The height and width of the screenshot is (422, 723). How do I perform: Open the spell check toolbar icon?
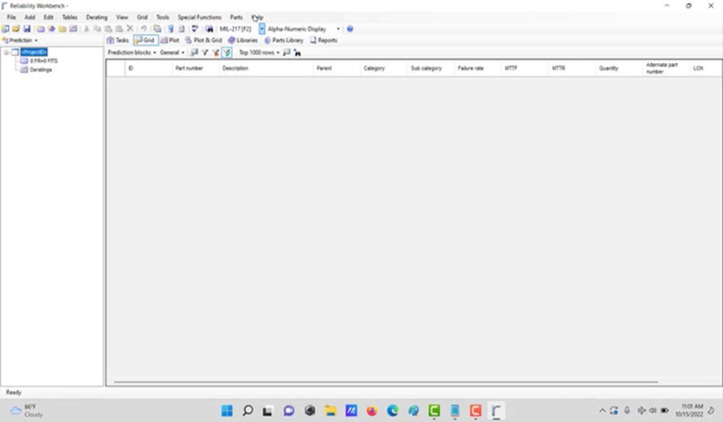pos(195,29)
